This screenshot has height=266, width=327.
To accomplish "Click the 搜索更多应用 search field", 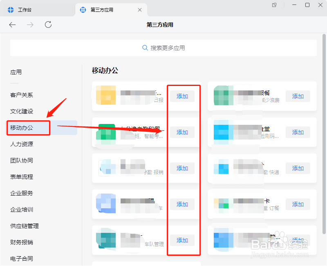I will click(163, 48).
